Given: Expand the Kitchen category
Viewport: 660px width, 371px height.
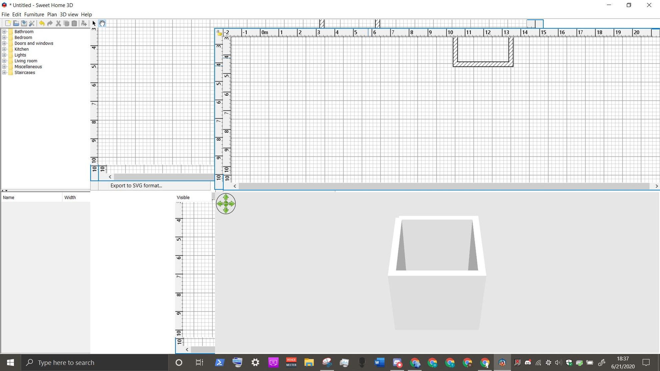Looking at the screenshot, I should (x=4, y=49).
